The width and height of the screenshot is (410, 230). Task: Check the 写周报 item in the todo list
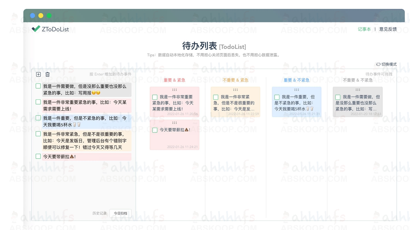(x=38, y=86)
